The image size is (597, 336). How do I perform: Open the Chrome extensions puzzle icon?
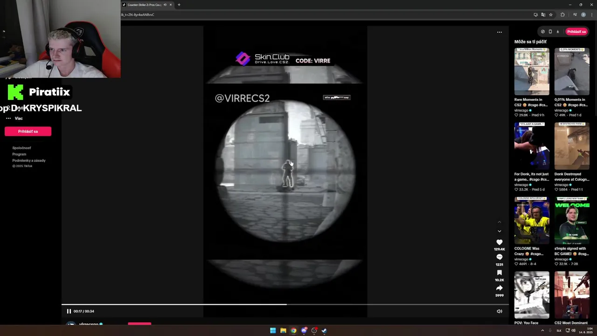pyautogui.click(x=562, y=14)
